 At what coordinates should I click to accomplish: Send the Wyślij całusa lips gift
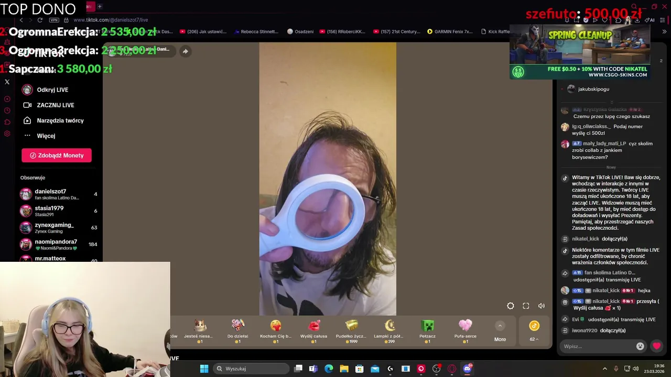pos(313,331)
